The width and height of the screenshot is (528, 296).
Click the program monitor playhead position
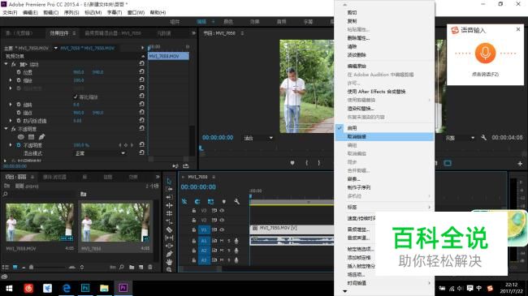(201, 148)
